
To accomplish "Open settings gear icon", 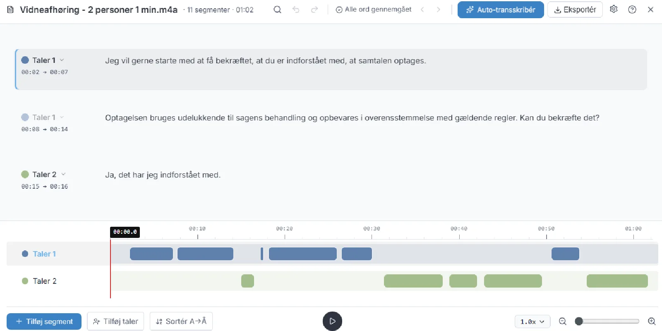I will pos(614,9).
